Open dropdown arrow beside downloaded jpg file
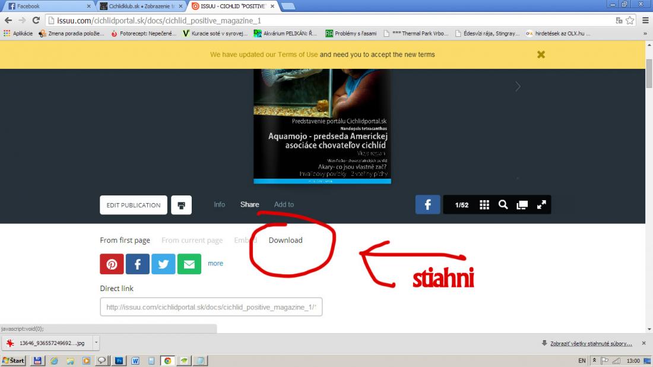653x367 pixels. [96, 343]
